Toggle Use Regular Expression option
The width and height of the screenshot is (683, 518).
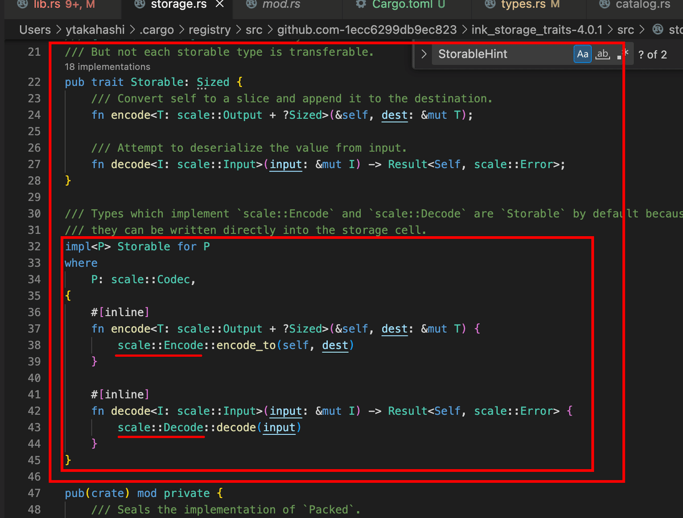[620, 54]
